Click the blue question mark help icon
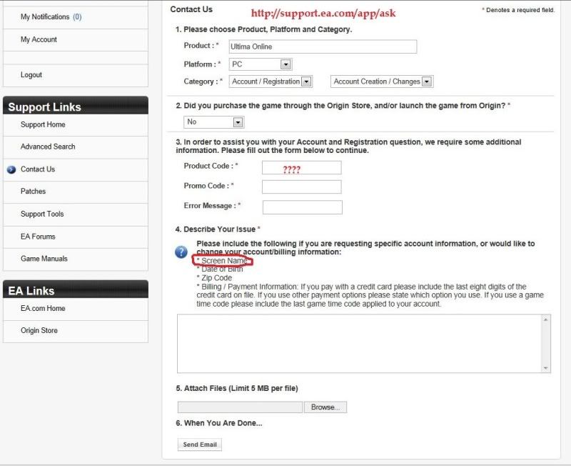 pyautogui.click(x=181, y=252)
